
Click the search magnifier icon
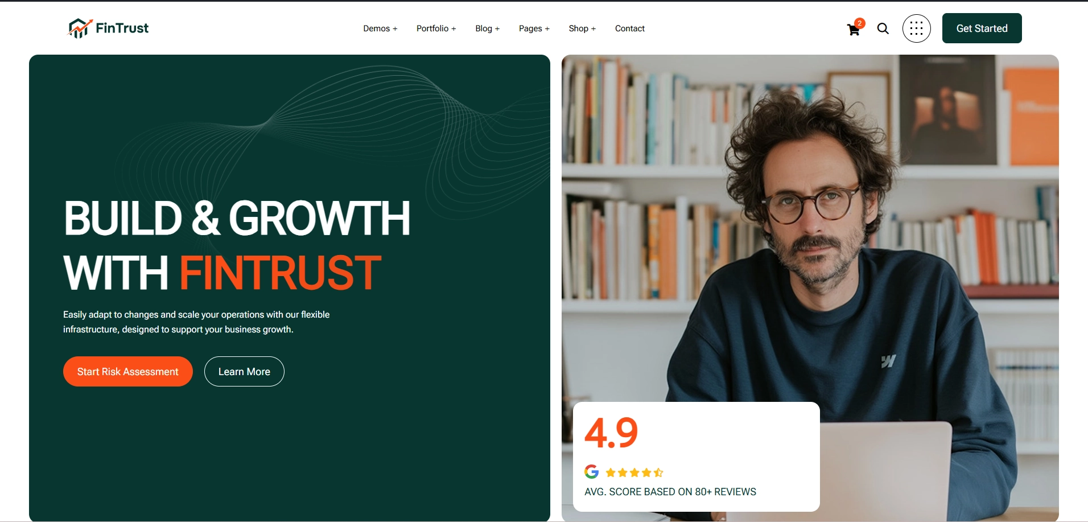coord(883,28)
